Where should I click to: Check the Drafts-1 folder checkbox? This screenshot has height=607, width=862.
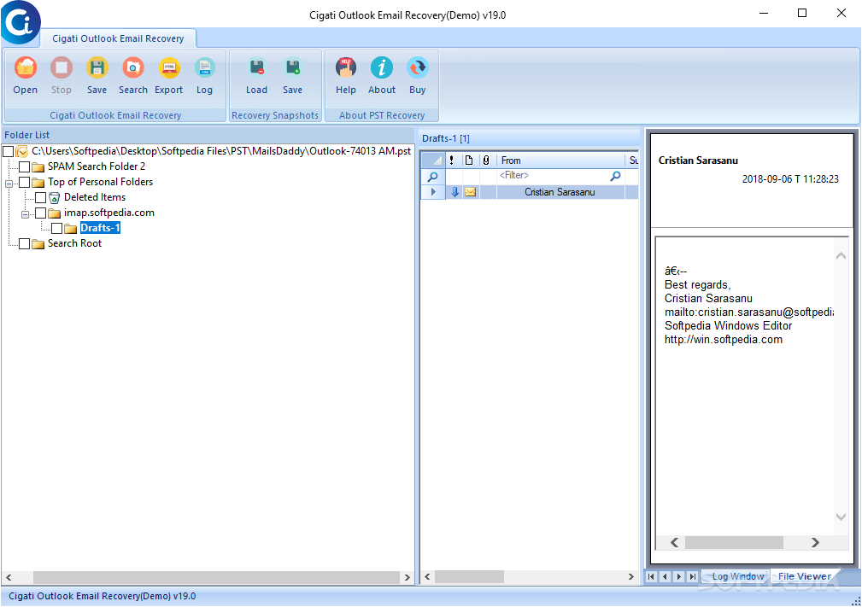[x=57, y=228]
